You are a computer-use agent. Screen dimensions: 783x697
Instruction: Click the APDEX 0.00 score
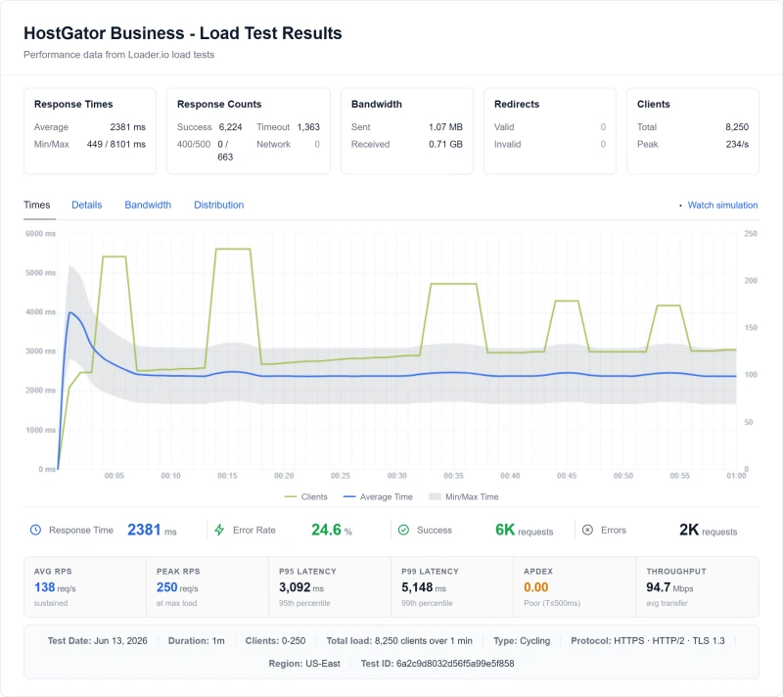click(535, 587)
